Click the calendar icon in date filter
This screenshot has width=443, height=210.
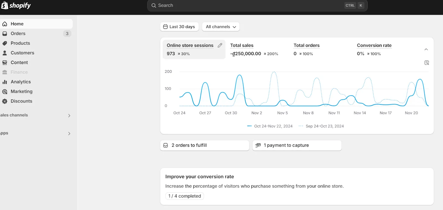click(x=165, y=27)
